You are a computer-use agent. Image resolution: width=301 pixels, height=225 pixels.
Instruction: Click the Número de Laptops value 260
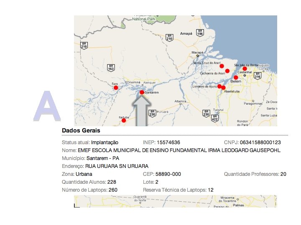(x=113, y=190)
